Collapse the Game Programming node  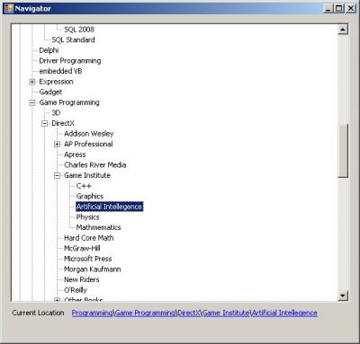32,102
